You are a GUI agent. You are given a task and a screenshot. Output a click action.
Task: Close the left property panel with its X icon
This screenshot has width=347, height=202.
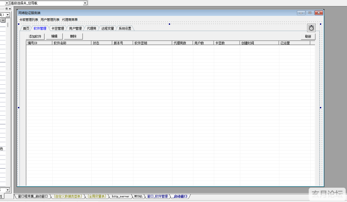click(x=10, y=9)
